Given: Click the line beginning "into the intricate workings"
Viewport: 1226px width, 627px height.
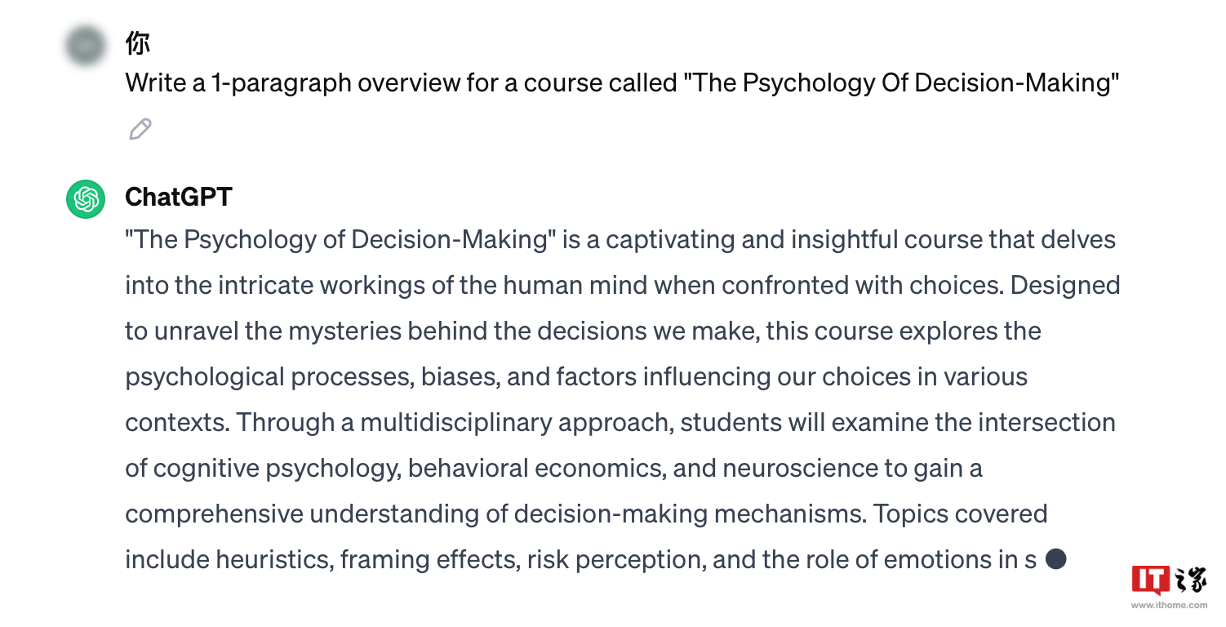Looking at the screenshot, I should click(x=623, y=286).
